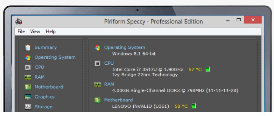Open the File menu
The width and height of the screenshot is (274, 116).
[x=21, y=31]
